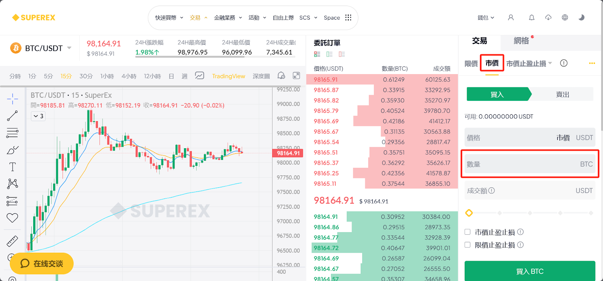Toggle dark mode moon icon
Image resolution: width=603 pixels, height=281 pixels.
[582, 18]
